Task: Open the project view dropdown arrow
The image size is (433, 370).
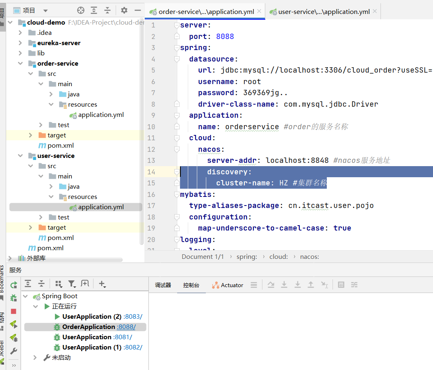Action: pyautogui.click(x=46, y=11)
